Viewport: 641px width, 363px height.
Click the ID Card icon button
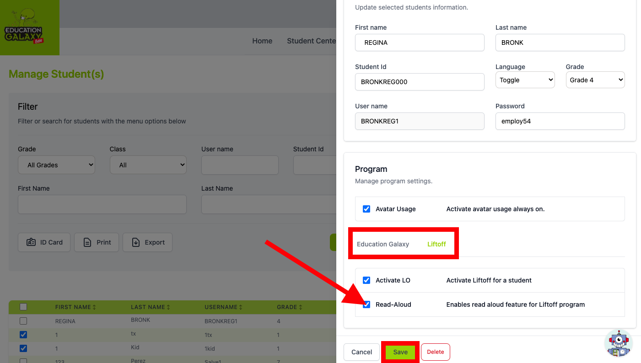coord(31,242)
